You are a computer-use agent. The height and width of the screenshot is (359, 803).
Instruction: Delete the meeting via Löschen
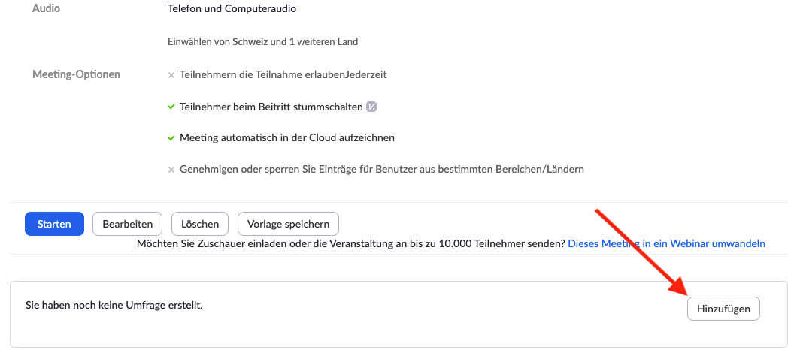(x=199, y=224)
